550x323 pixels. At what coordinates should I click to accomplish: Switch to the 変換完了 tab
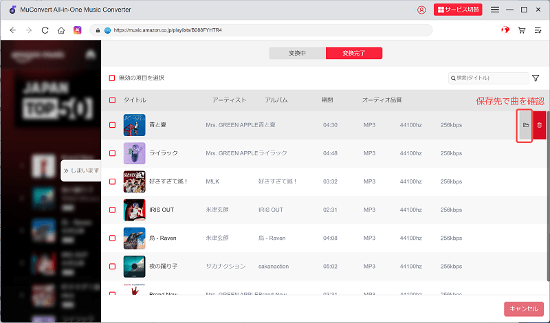coord(354,53)
